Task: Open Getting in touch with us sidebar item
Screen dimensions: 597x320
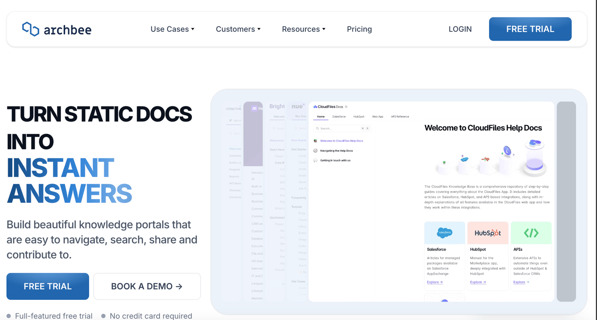Action: [x=335, y=160]
